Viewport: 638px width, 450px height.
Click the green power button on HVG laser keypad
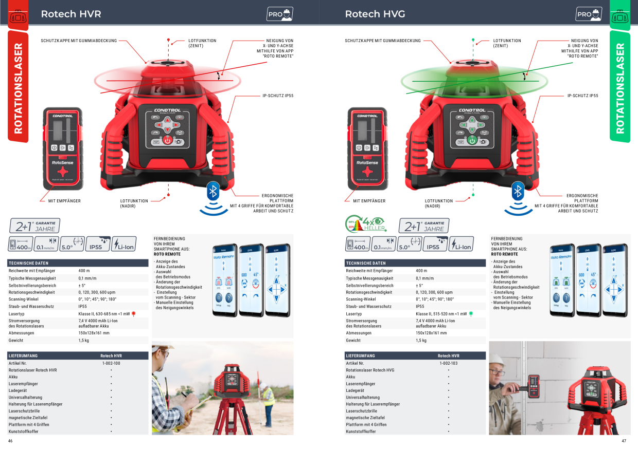[472, 140]
